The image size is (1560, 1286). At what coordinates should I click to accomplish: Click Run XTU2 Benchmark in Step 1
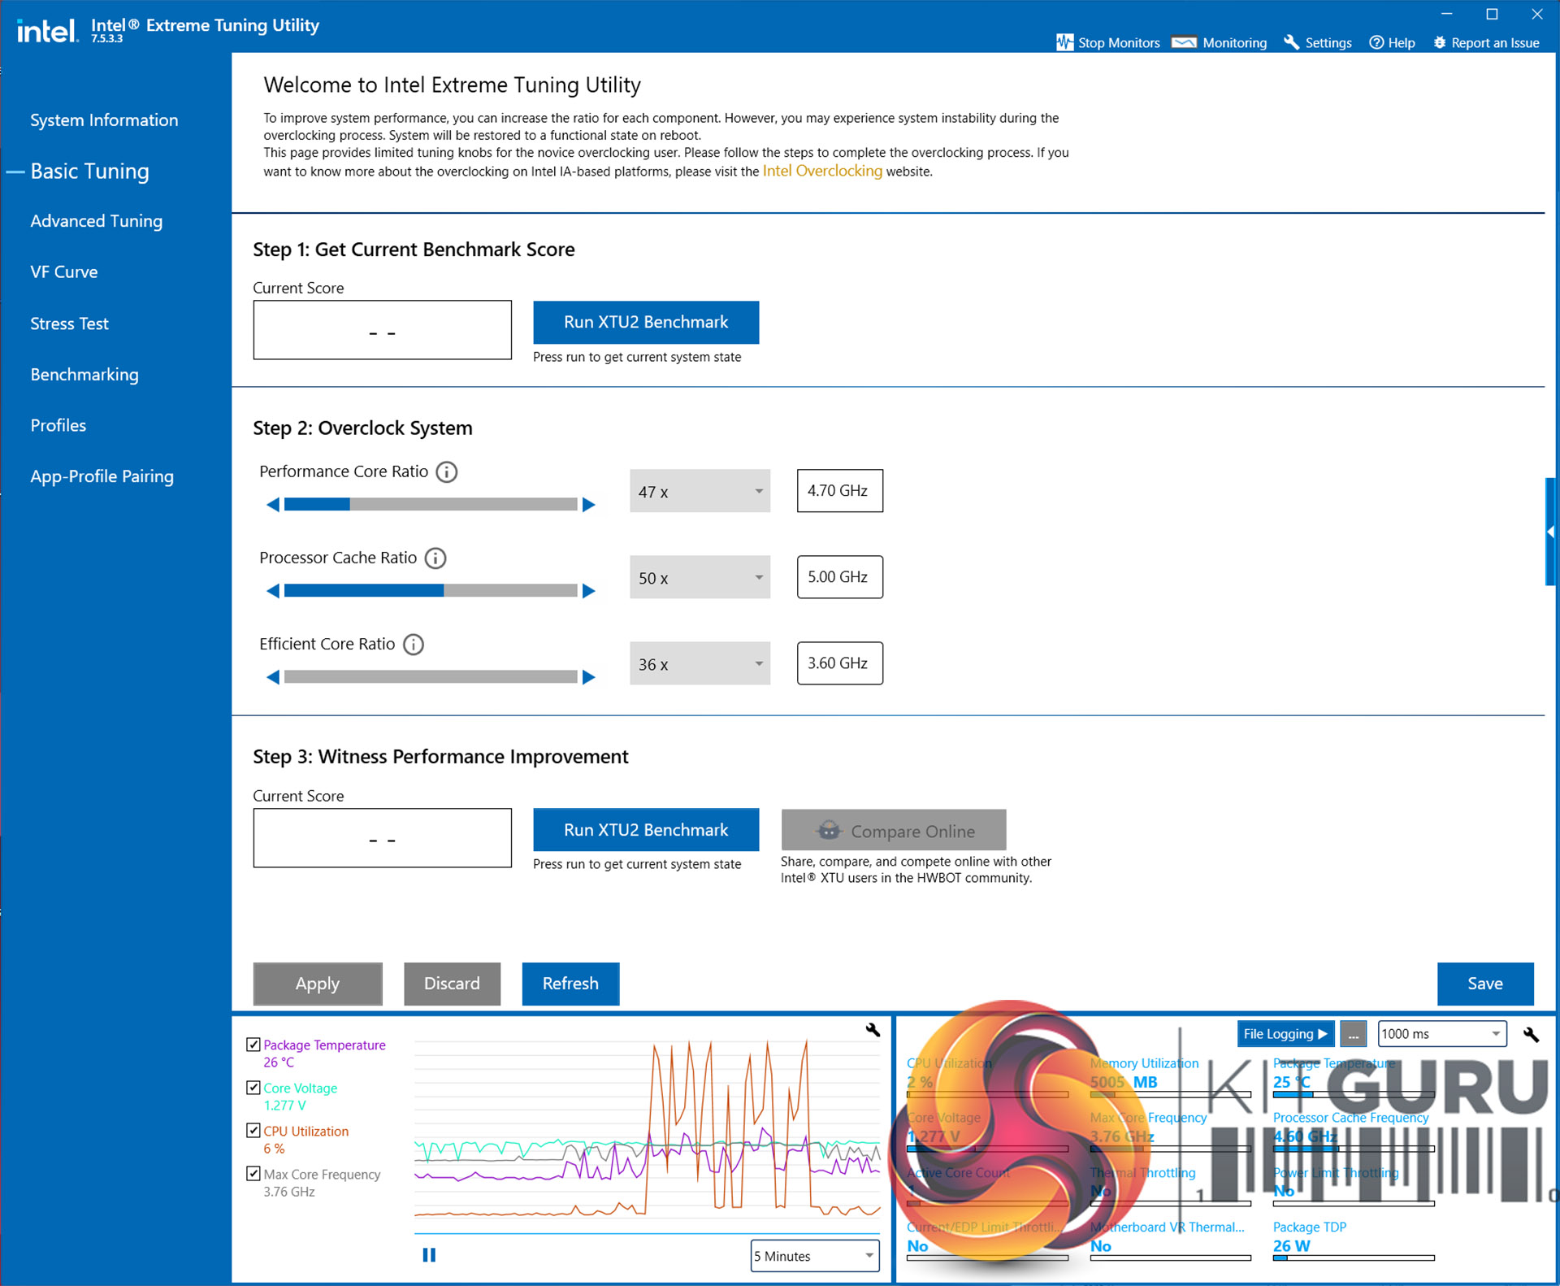pos(646,322)
